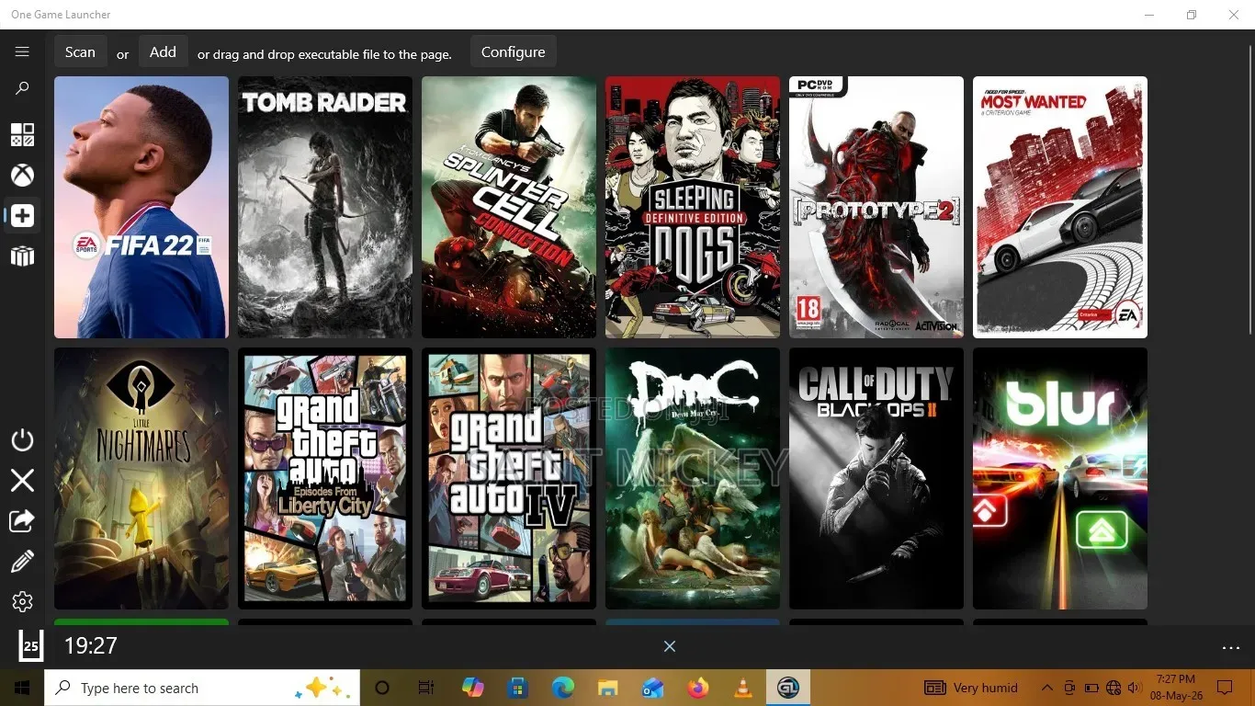
Task: Launch Firefox from the taskbar
Action: point(698,688)
